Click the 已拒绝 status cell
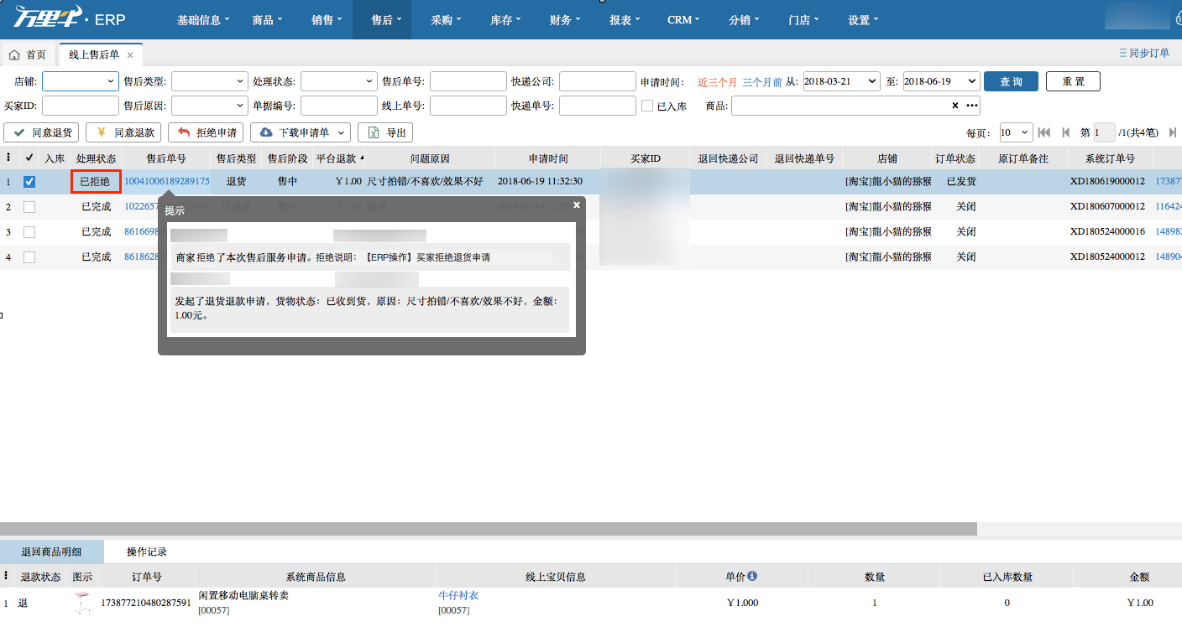Image resolution: width=1182 pixels, height=627 pixels. (x=95, y=181)
